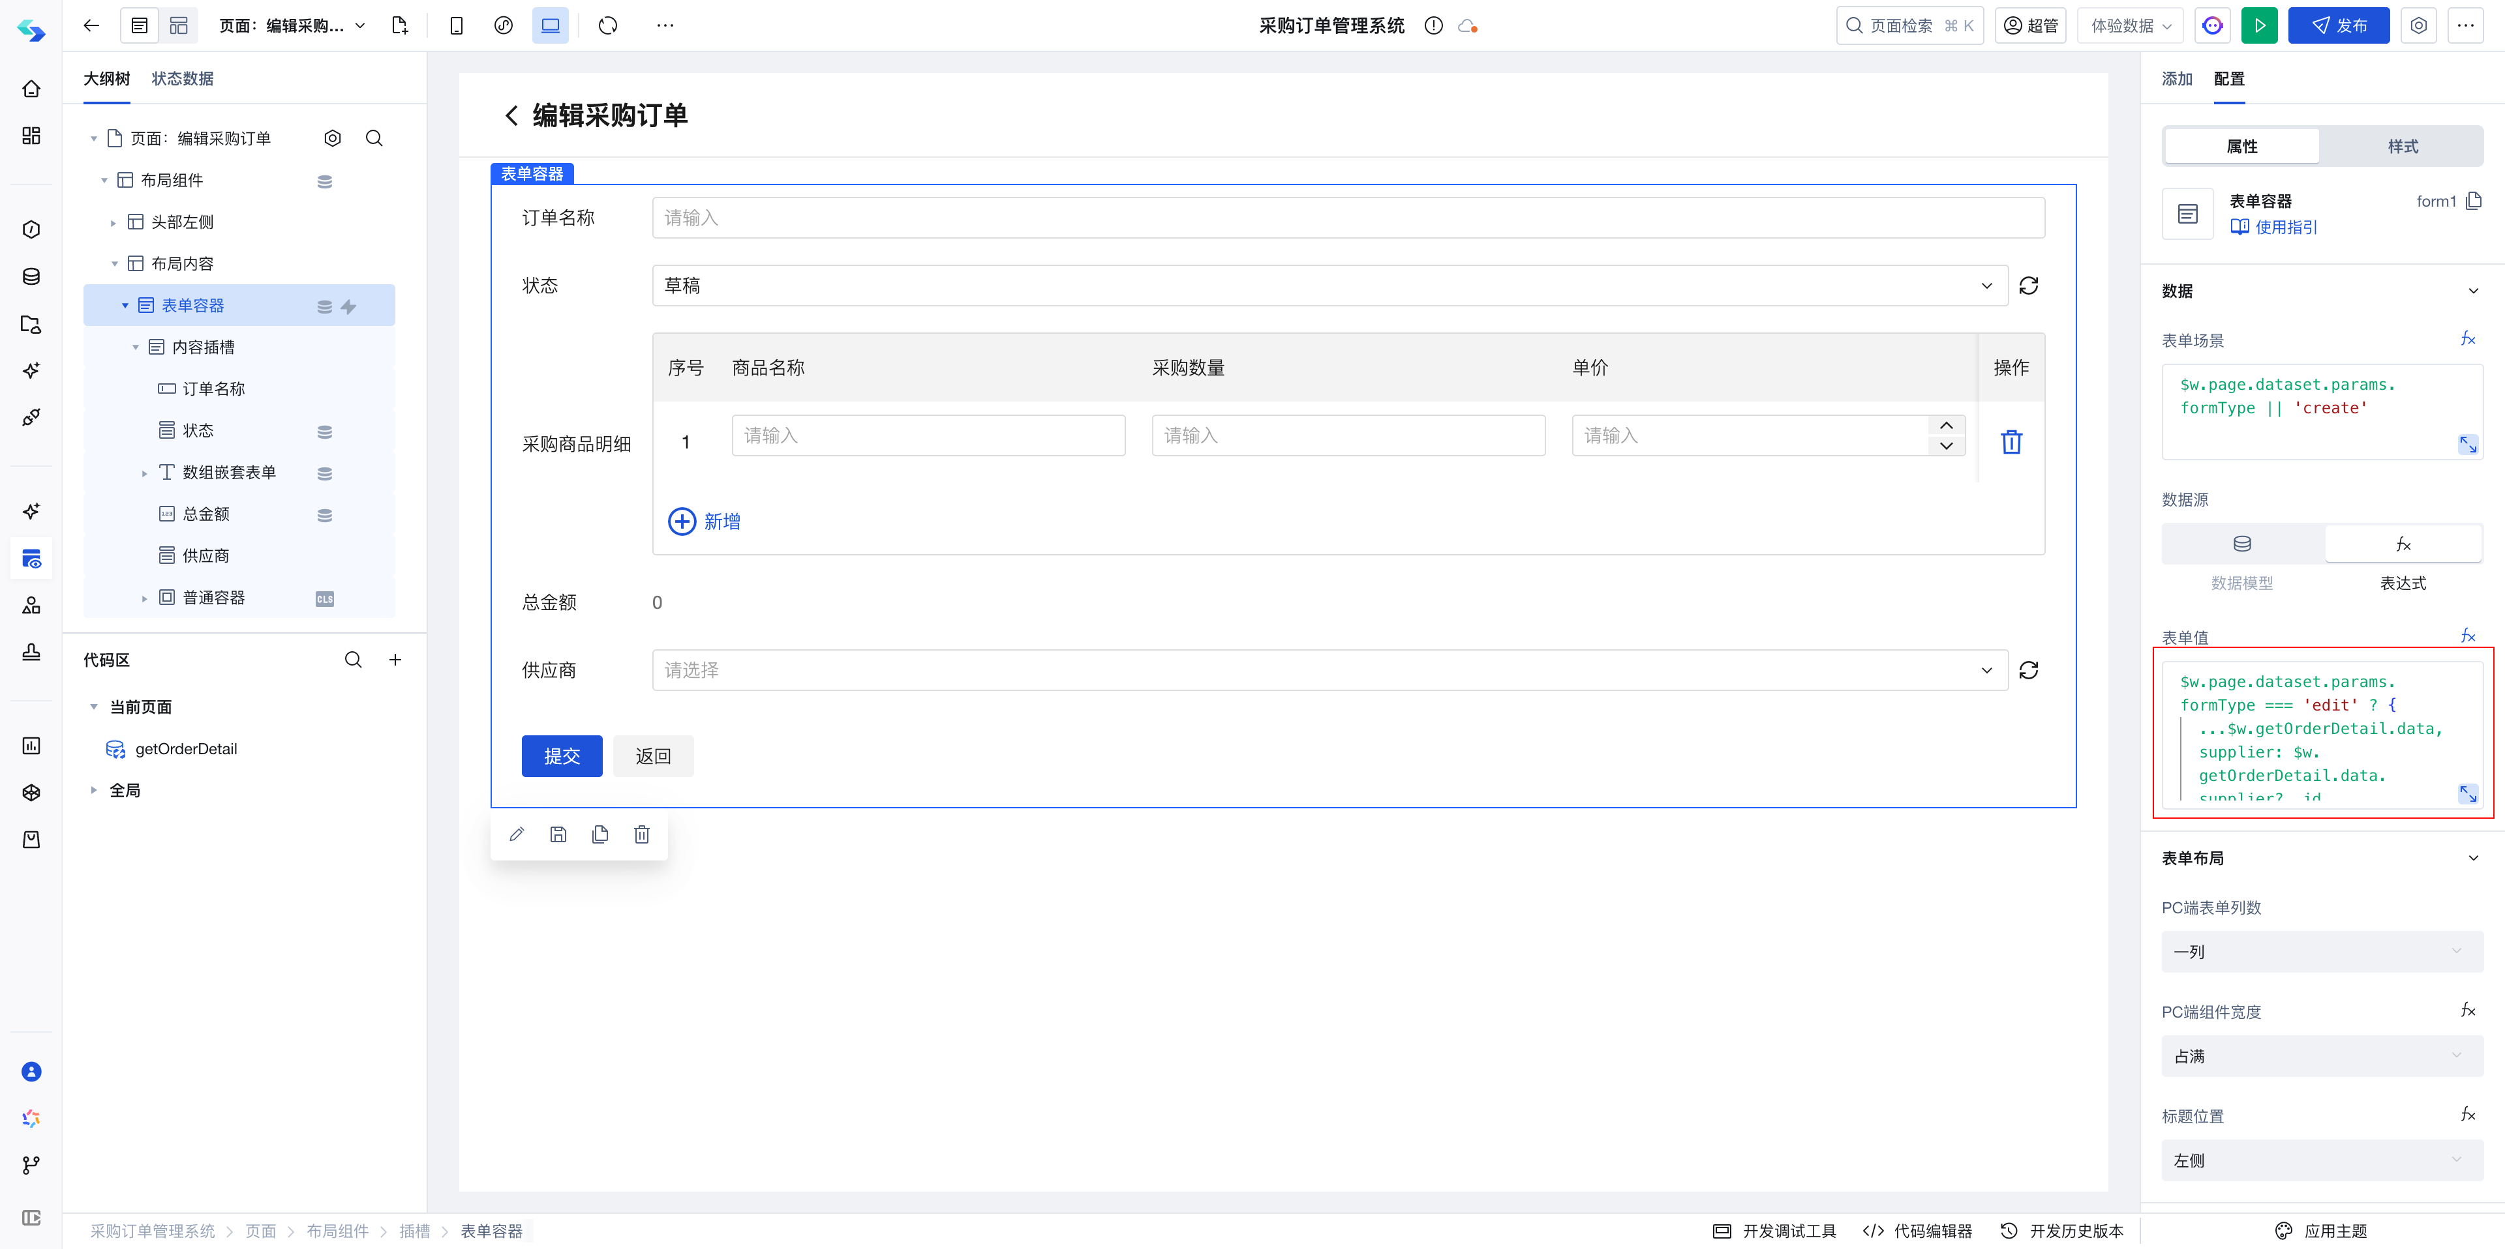Click page settings hexagon icon in outline tree
The image size is (2505, 1249).
coord(333,138)
